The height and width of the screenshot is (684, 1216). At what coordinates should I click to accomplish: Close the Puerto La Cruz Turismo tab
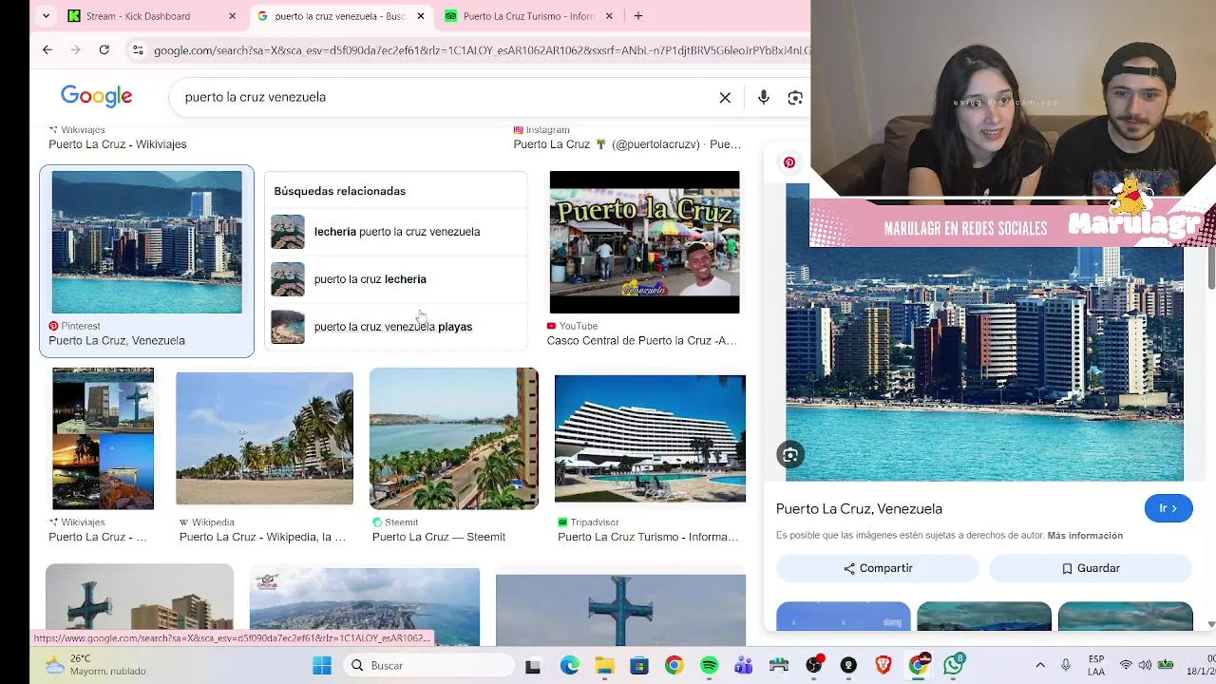tap(609, 16)
